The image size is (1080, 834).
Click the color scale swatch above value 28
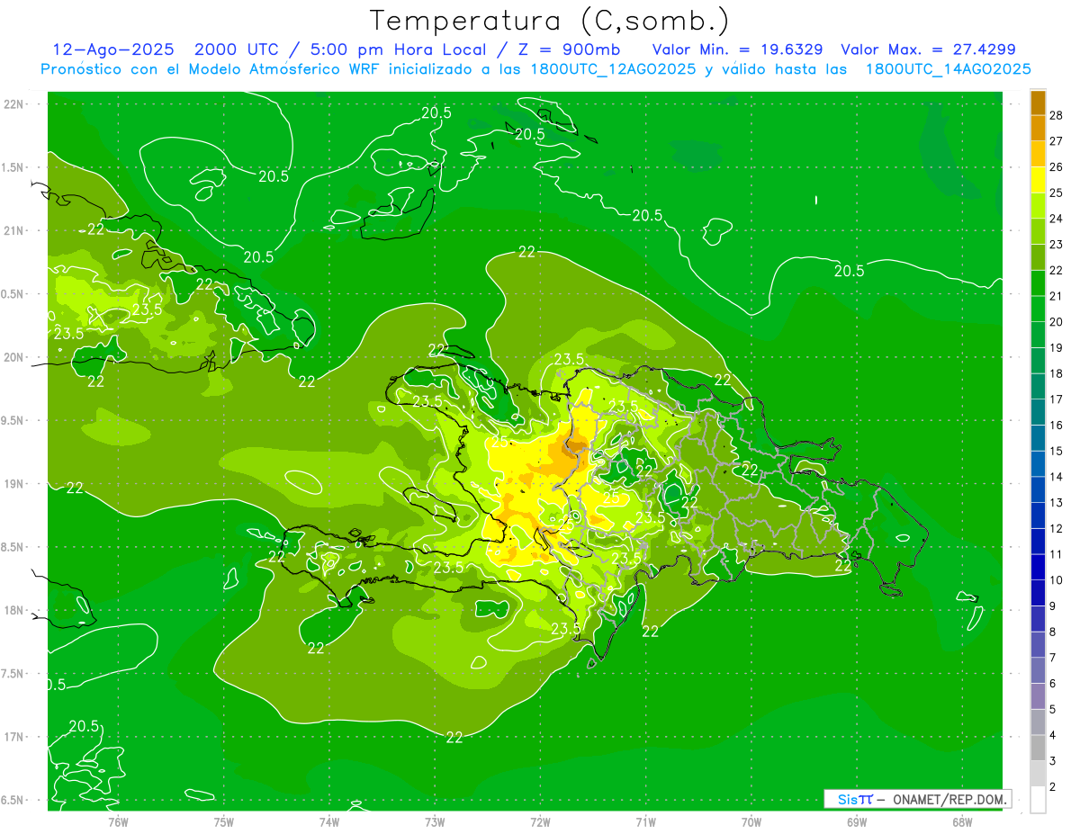(1038, 102)
